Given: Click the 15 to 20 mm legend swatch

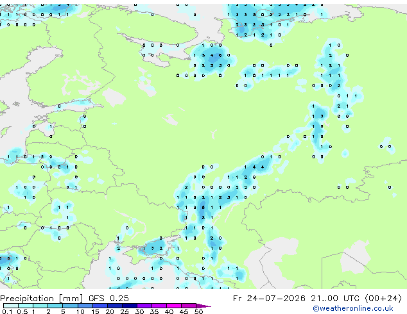Looking at the screenshot, I should pos(100,306).
